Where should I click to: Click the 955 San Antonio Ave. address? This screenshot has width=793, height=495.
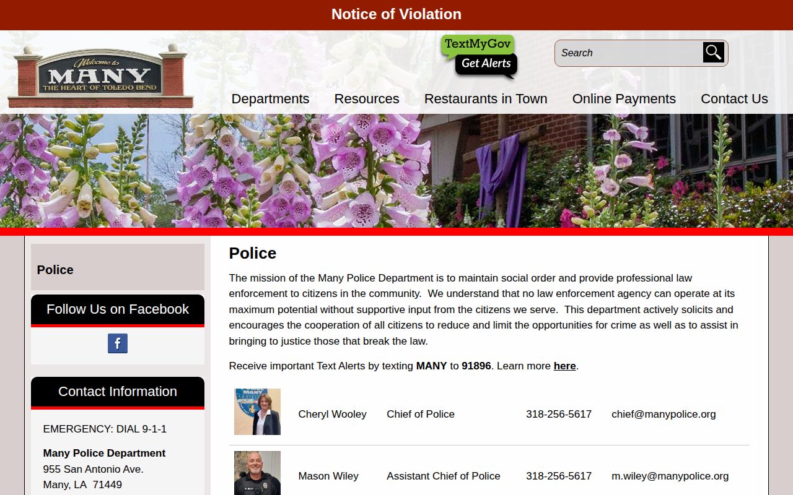click(x=93, y=469)
